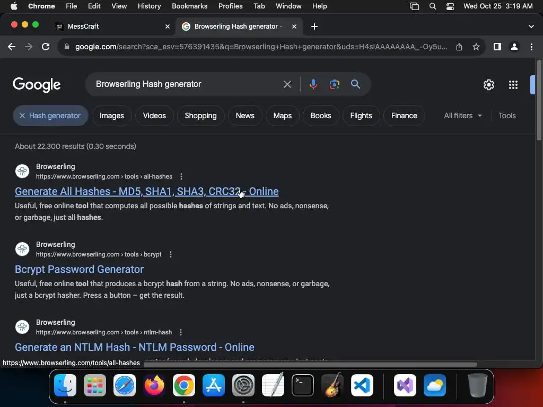Switch to Maps results
The height and width of the screenshot is (407, 543).
pyautogui.click(x=282, y=116)
